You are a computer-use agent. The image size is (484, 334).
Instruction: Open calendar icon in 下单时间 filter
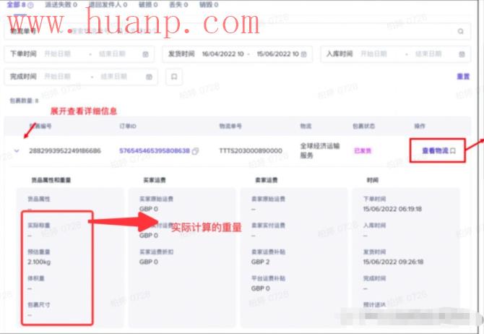coord(145,54)
